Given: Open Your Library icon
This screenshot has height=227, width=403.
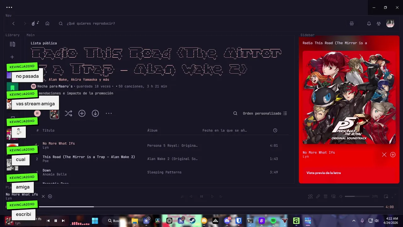Looking at the screenshot, I should [13, 44].
